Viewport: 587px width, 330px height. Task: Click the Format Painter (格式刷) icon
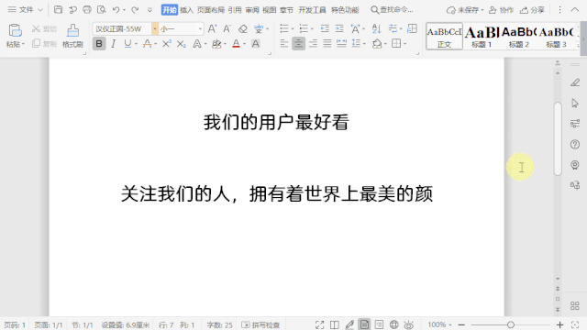tap(72, 36)
